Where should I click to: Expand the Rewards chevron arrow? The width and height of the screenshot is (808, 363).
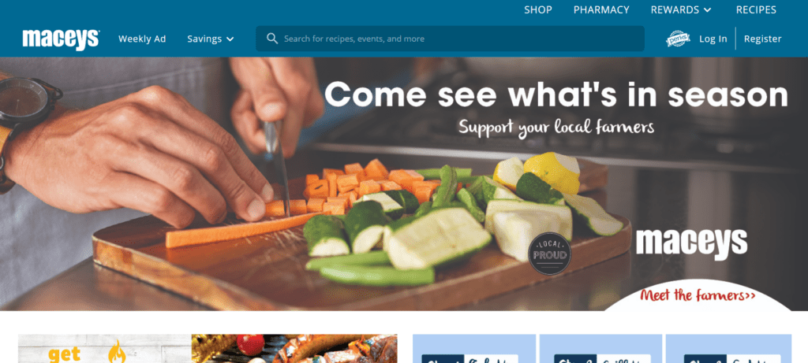point(707,9)
